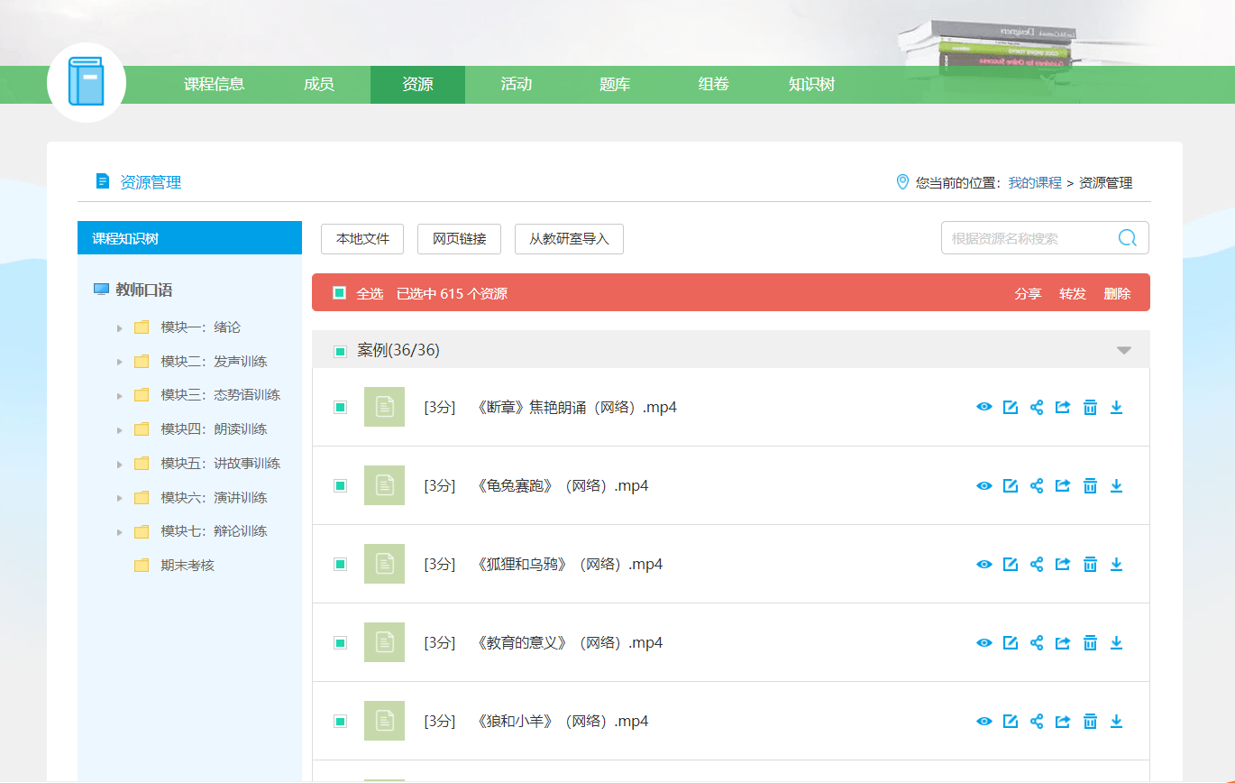Screen dimensions: 1235x783
Task: Expand the 模块七：辩论训练 tree node arrow
Action: (x=119, y=531)
